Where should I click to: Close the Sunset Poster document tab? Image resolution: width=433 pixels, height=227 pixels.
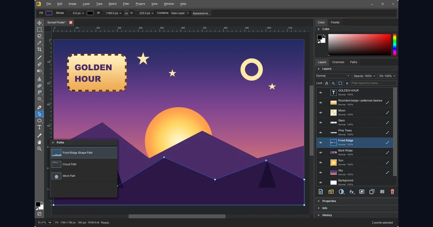tap(71, 22)
